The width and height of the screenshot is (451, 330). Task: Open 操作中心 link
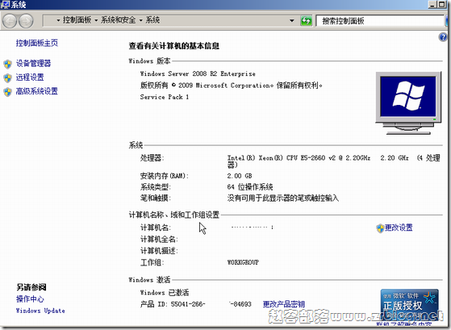click(30, 299)
